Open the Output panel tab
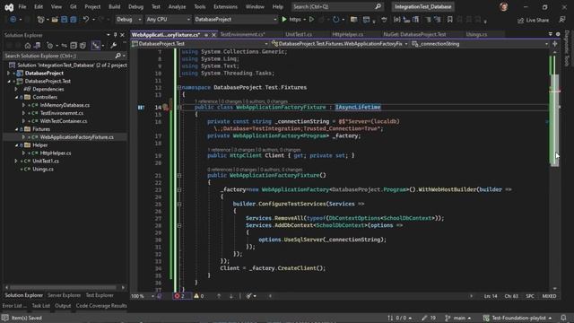 pos(63,306)
